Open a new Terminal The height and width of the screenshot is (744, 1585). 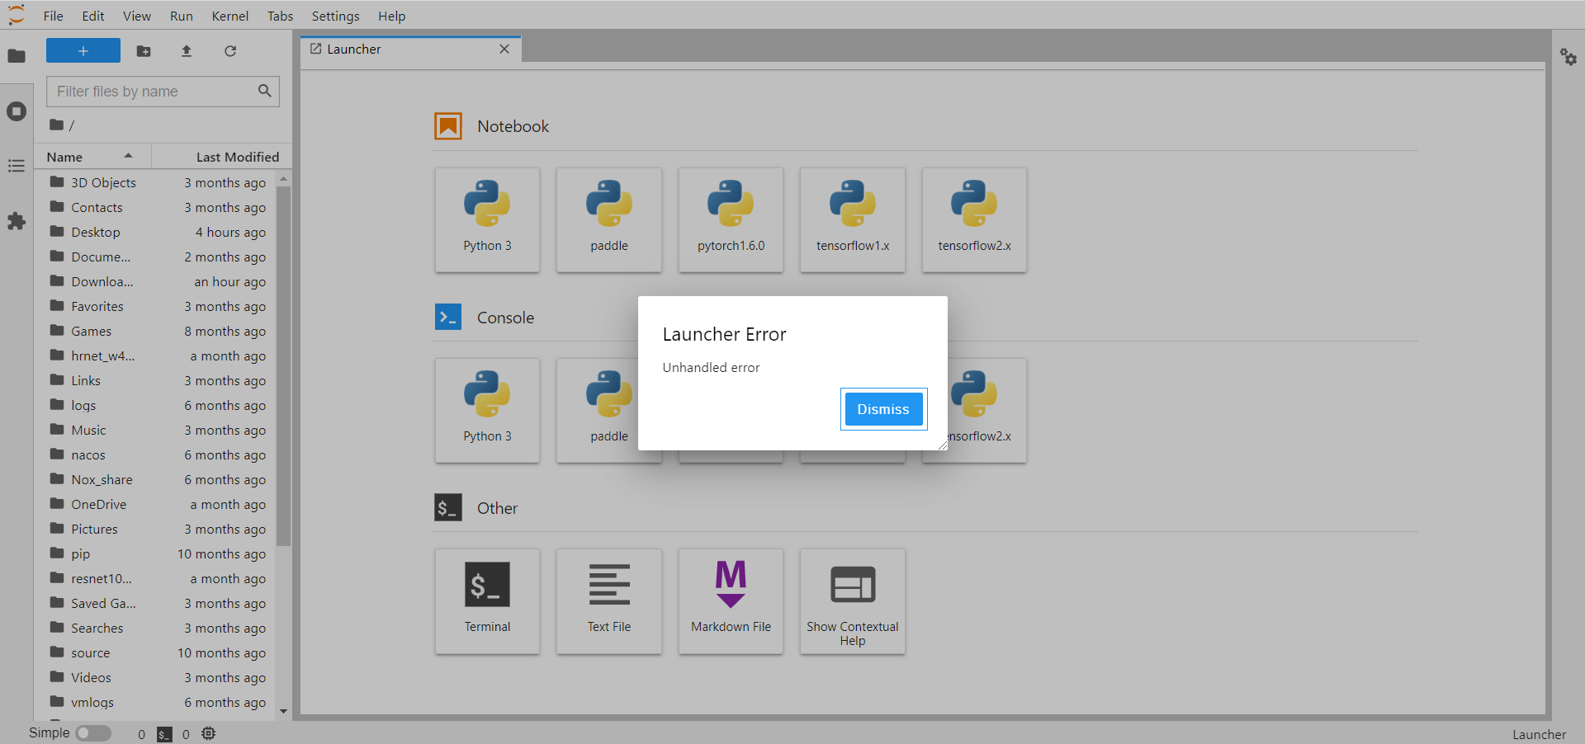click(x=487, y=601)
